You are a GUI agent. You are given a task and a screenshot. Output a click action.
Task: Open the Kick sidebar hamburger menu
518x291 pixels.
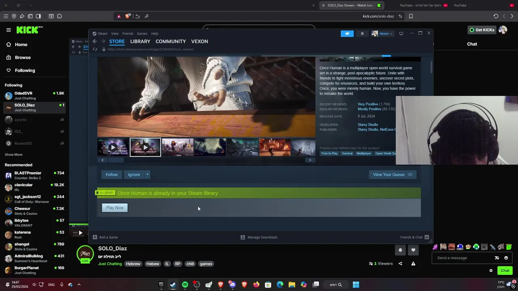(x=8, y=30)
